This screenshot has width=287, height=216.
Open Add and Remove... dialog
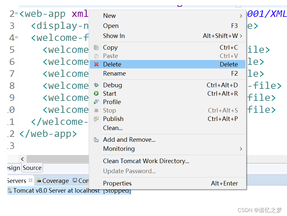click(x=167, y=140)
